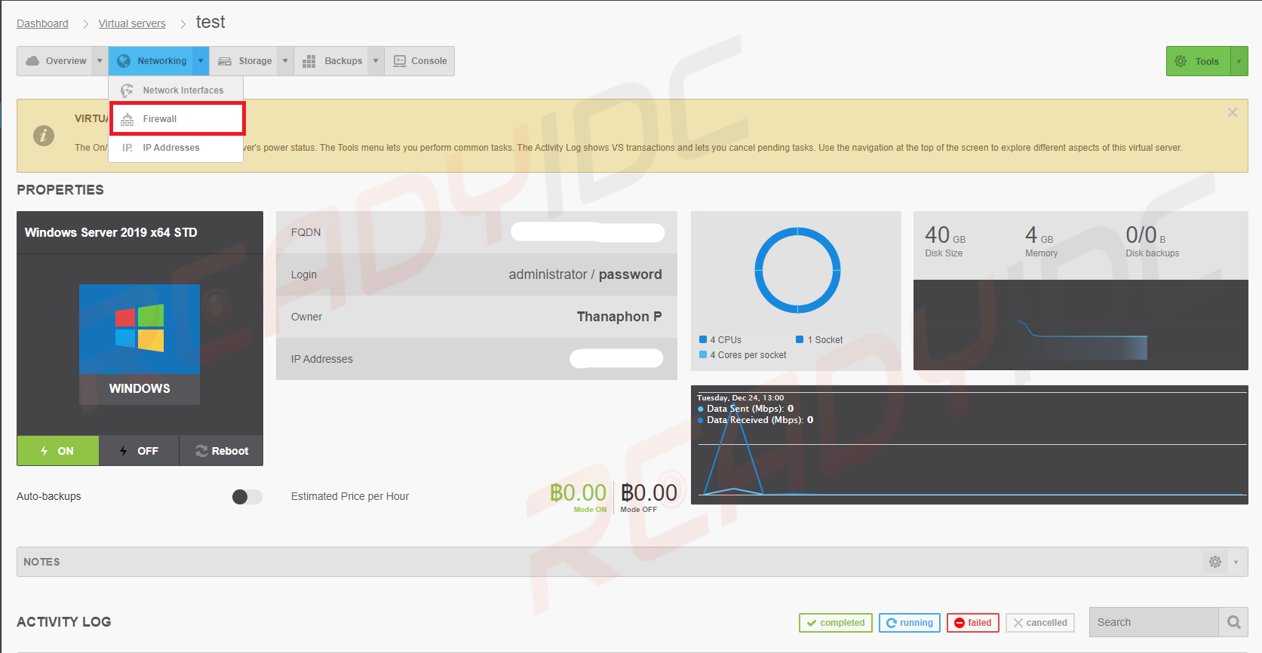Collapse the Networking dropdown arrow
This screenshot has width=1262, height=653.
point(201,61)
